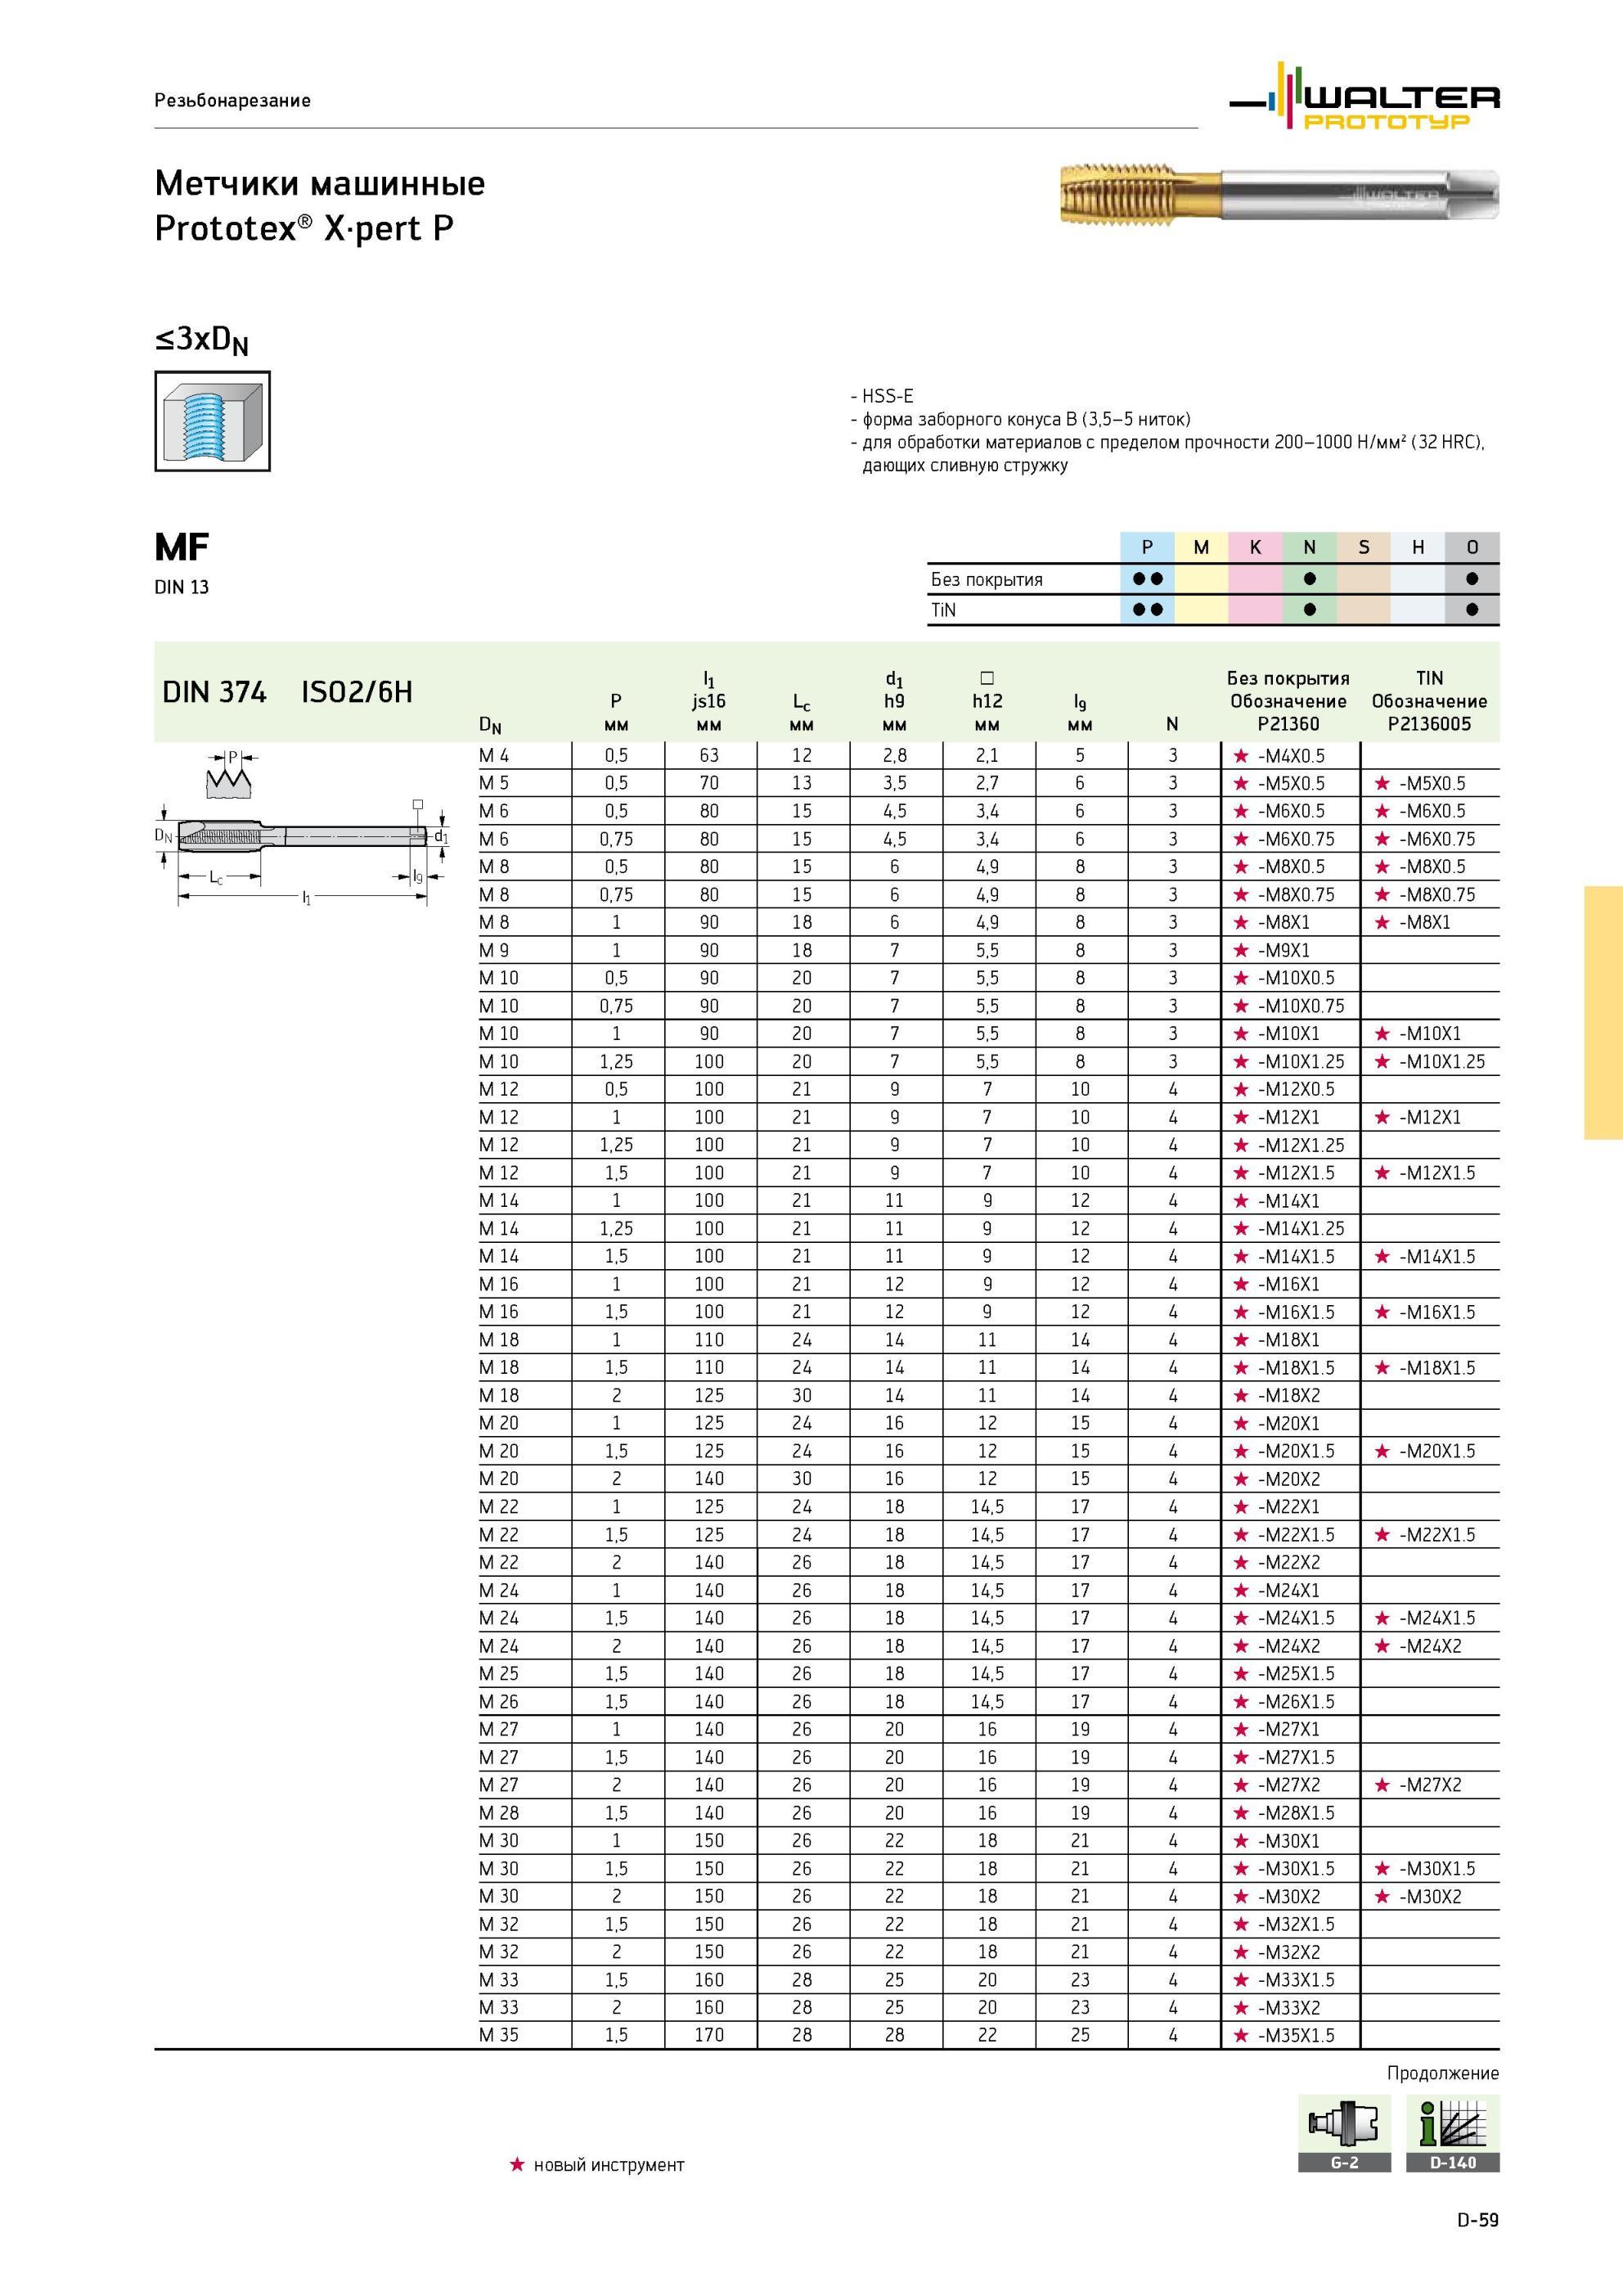Click the '-M33X2' designation cell
Screen dimensions: 1623x2296
point(1289,2008)
